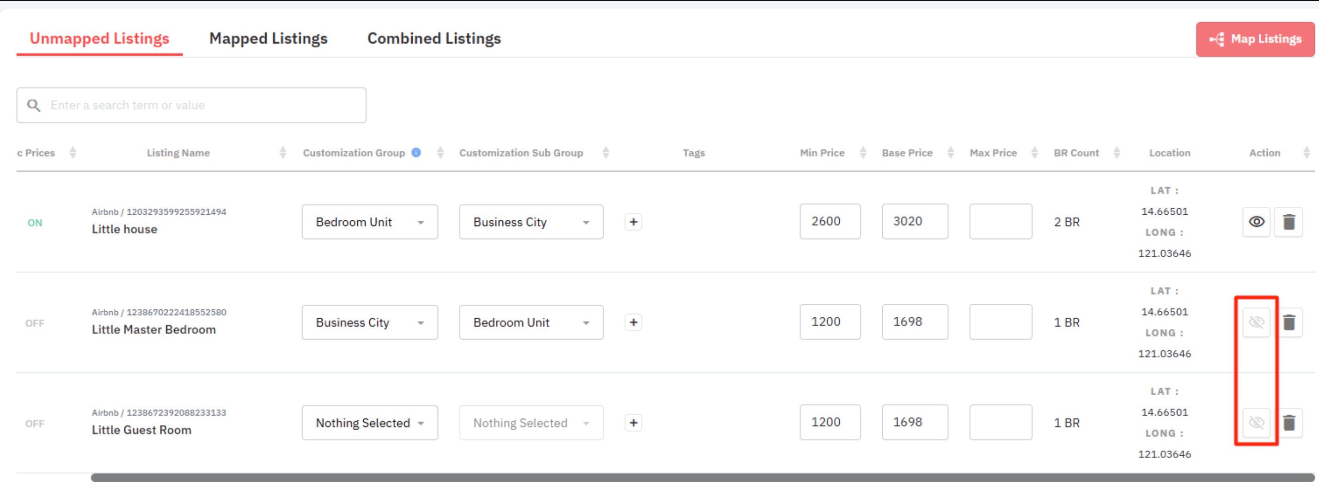This screenshot has height=482, width=1319.
Task: Edit Base Price 3020 for Little house
Action: pos(915,222)
